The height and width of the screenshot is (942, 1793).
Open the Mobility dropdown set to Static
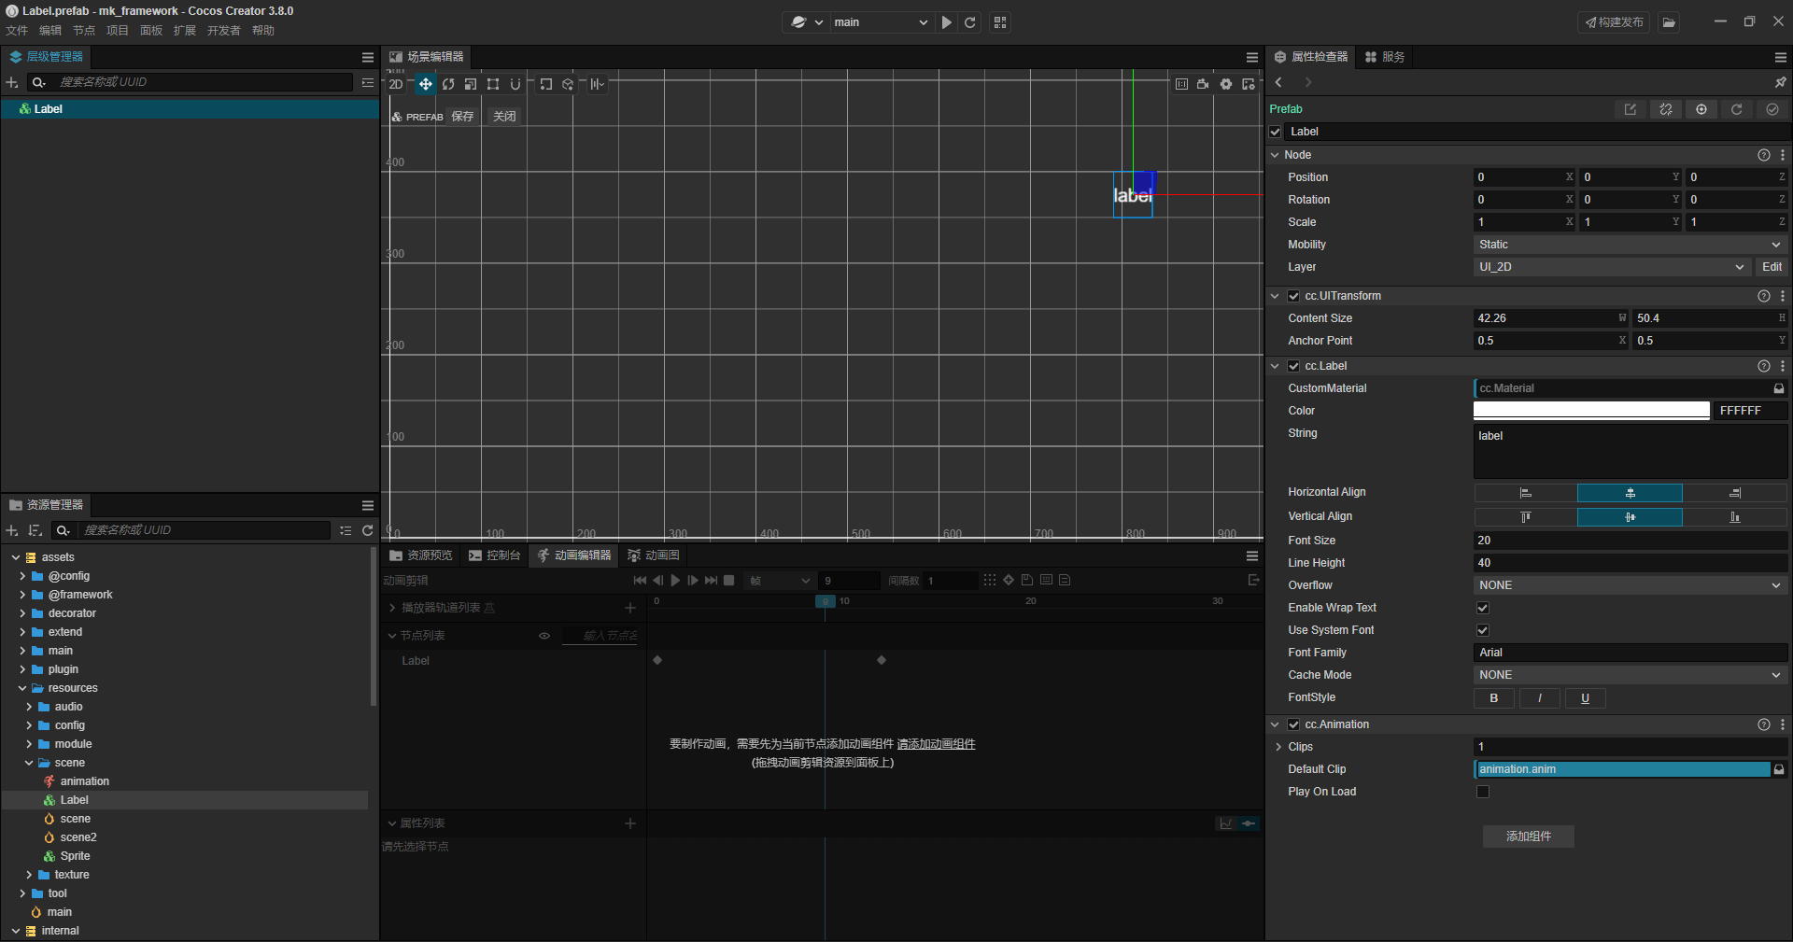click(1629, 245)
